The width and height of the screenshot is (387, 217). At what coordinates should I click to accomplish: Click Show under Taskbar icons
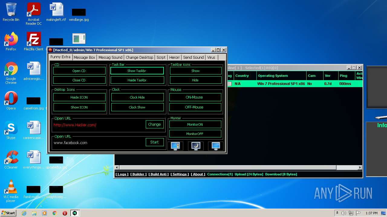click(x=195, y=71)
